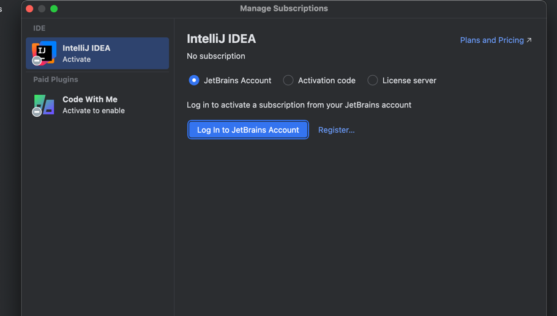Close the Manage Subscriptions window with red button

click(x=29, y=9)
